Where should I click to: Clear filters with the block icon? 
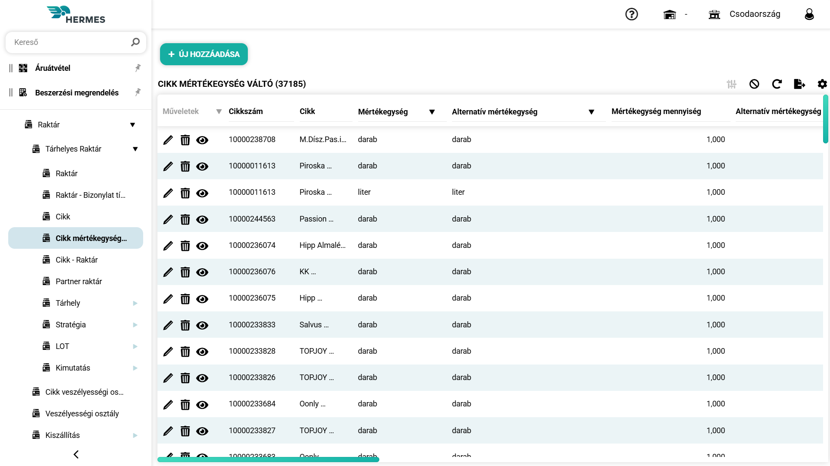pyautogui.click(x=755, y=84)
